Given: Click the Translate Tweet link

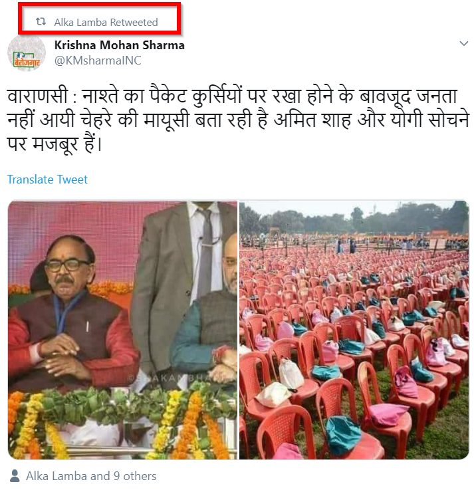Looking at the screenshot, I should pos(47,180).
